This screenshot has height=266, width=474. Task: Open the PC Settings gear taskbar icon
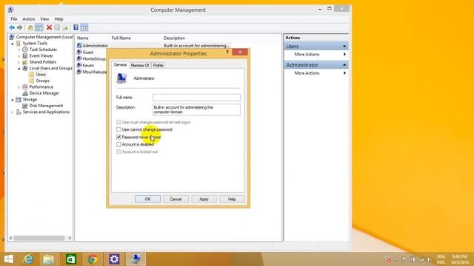click(x=114, y=259)
